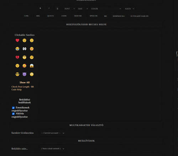Click the IMG BBCode button
Image resolution: width=178 pixels, height=156 pixels.
38,16
